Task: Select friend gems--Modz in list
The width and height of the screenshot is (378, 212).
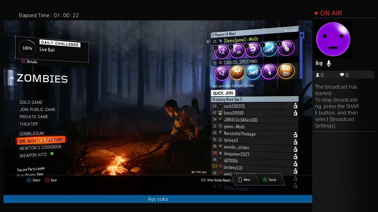Action: [x=234, y=127]
